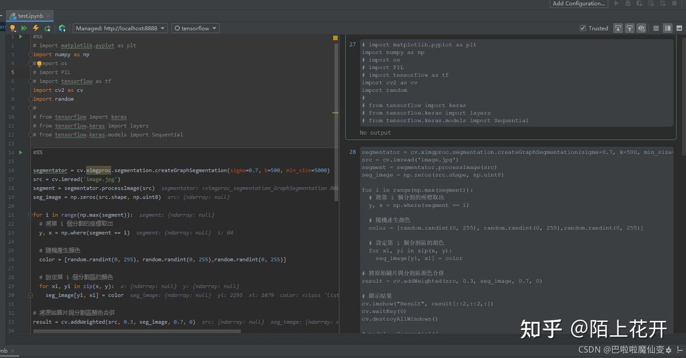Click the Jupyter server upload icon
This screenshot has width=686, height=358.
click(62, 29)
